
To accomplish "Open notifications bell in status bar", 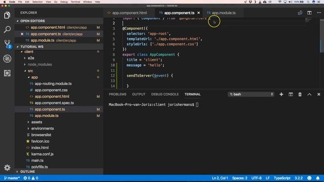I will click(318, 178).
